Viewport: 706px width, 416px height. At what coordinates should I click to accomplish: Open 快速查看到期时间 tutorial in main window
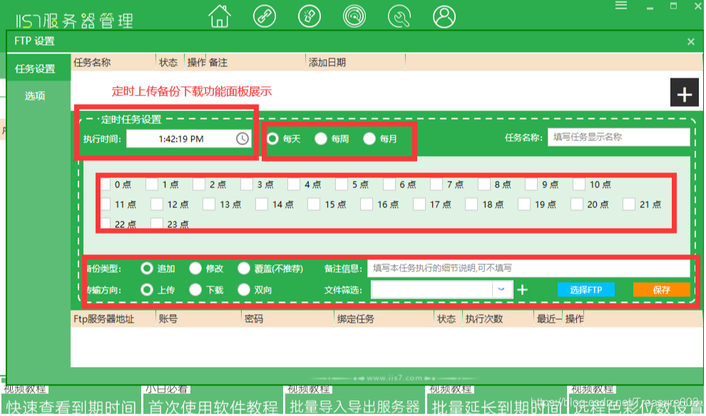coord(71,407)
